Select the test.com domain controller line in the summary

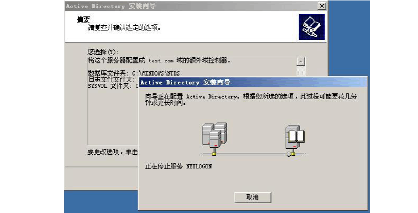point(159,61)
